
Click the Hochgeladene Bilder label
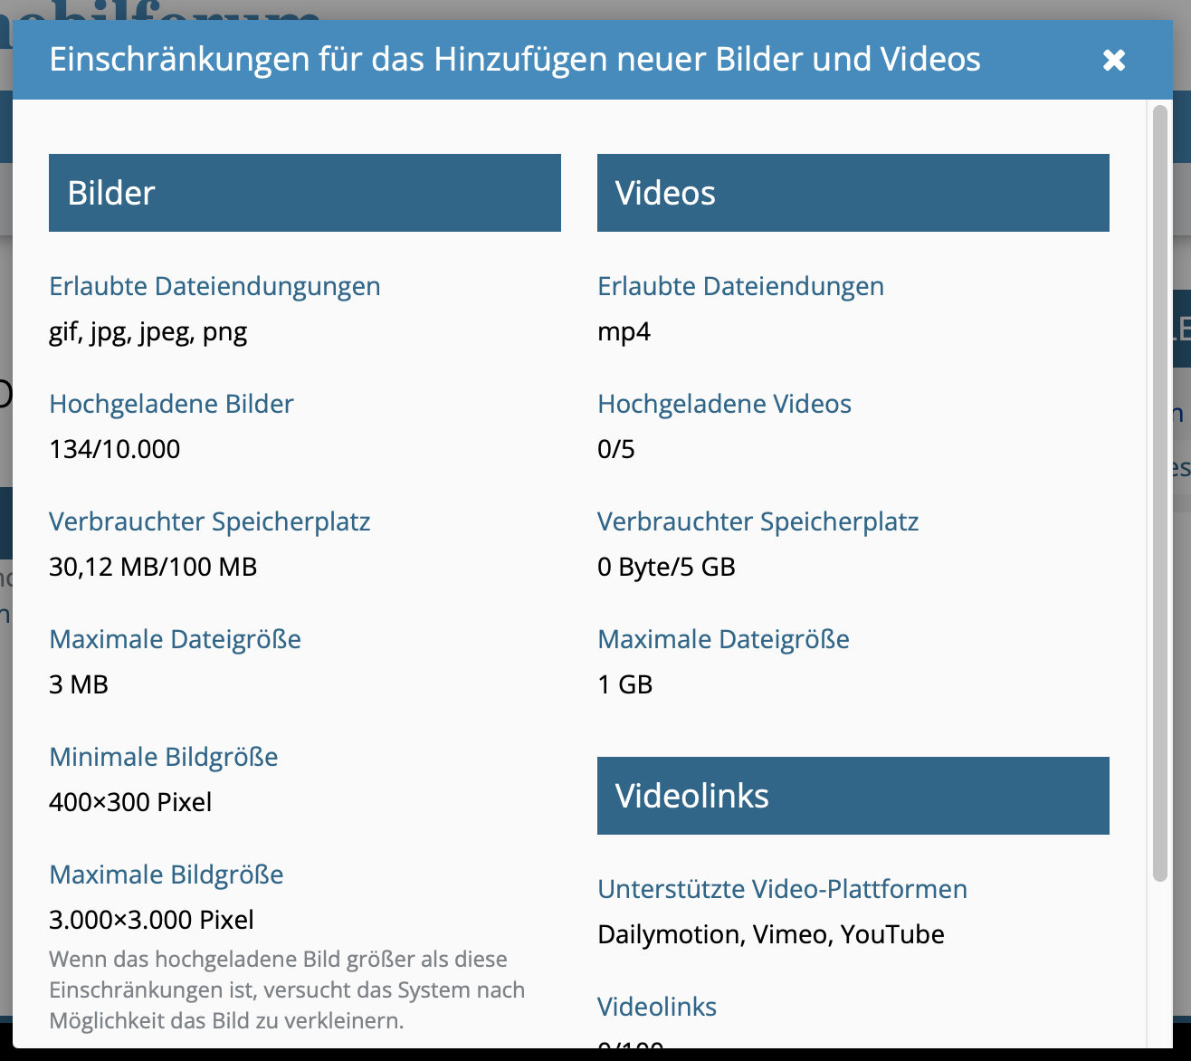pos(171,404)
